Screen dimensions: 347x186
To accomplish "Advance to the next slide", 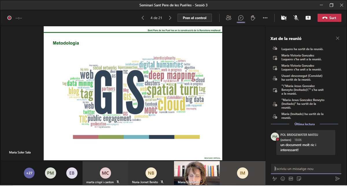I will click(x=170, y=18).
